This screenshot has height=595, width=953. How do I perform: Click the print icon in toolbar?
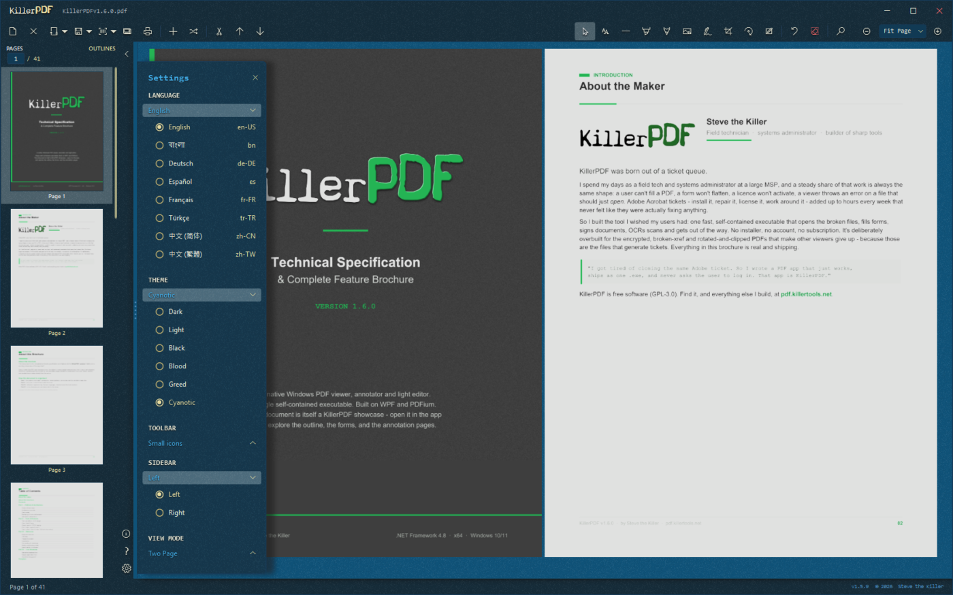(148, 31)
